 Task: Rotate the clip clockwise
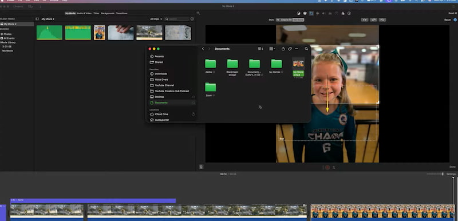pos(382,20)
